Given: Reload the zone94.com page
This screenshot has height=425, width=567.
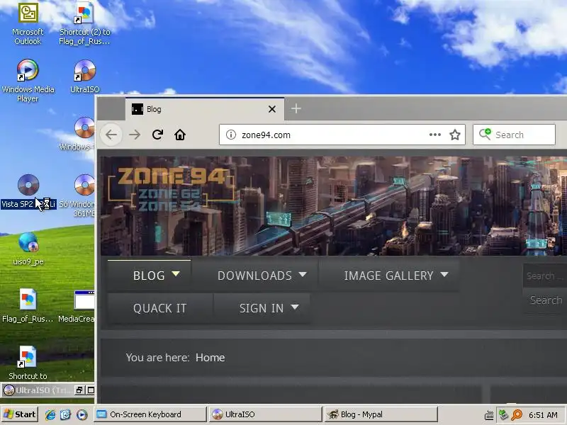Looking at the screenshot, I should 157,135.
